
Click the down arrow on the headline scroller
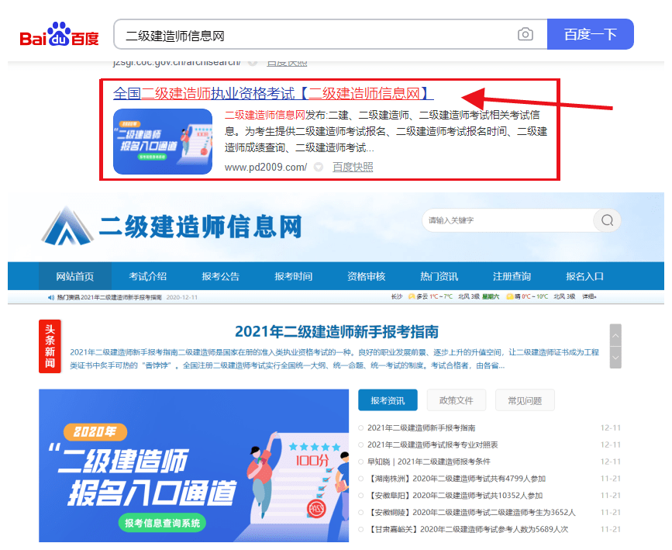615,357
